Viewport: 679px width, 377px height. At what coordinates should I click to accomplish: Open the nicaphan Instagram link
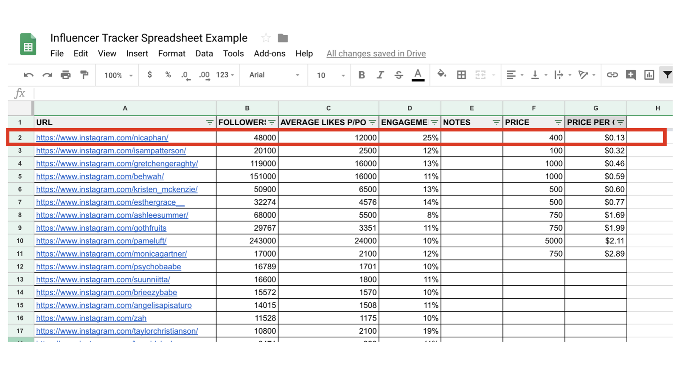pyautogui.click(x=102, y=138)
